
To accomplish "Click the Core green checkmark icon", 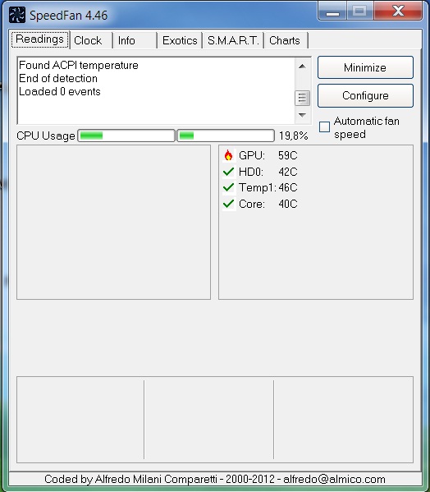I will click(228, 204).
